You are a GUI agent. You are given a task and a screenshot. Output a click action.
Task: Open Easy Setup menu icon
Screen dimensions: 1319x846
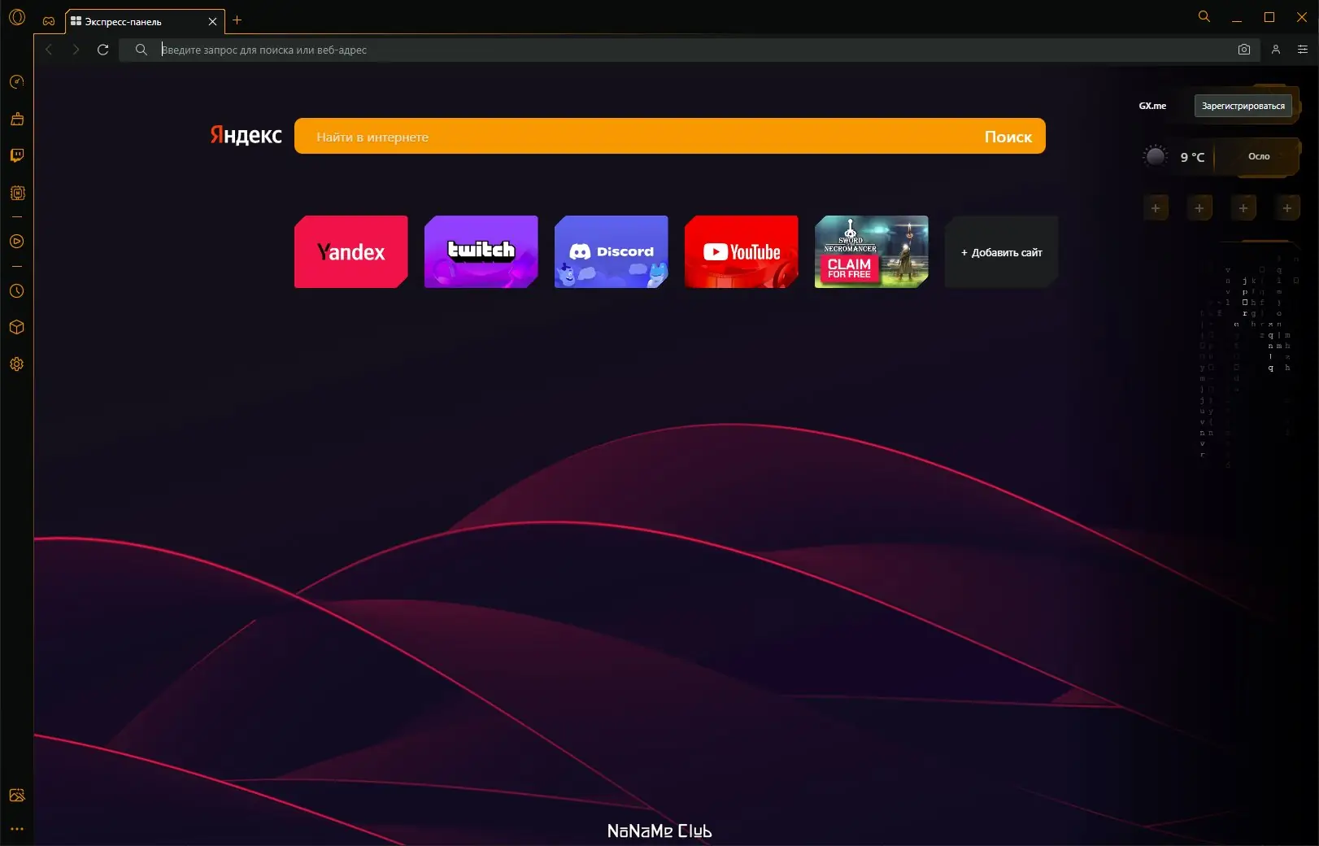(1303, 50)
